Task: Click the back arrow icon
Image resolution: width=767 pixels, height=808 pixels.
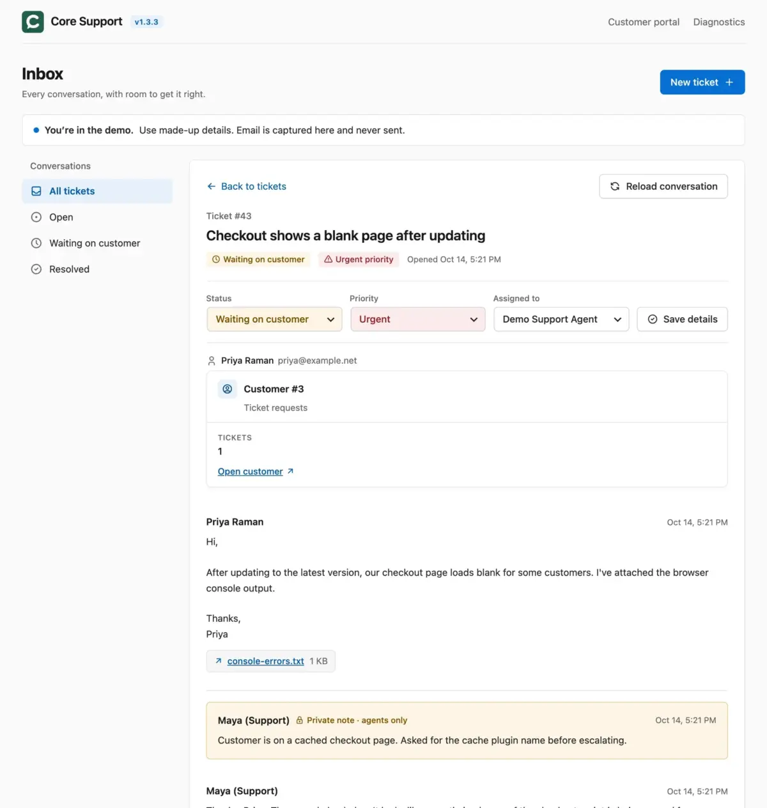Action: pos(212,187)
